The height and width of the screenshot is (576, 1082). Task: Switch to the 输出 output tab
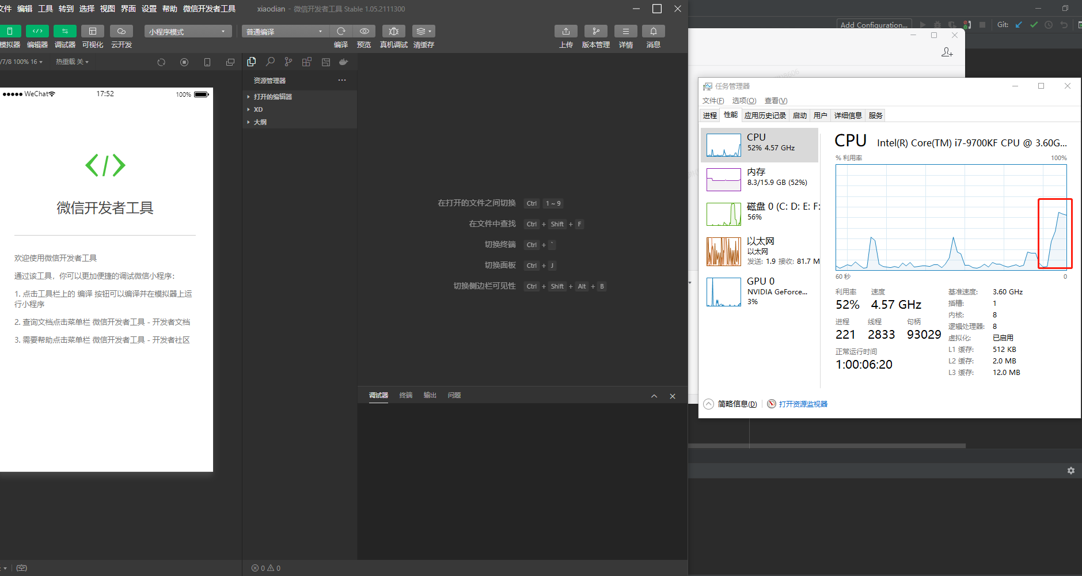[430, 395]
